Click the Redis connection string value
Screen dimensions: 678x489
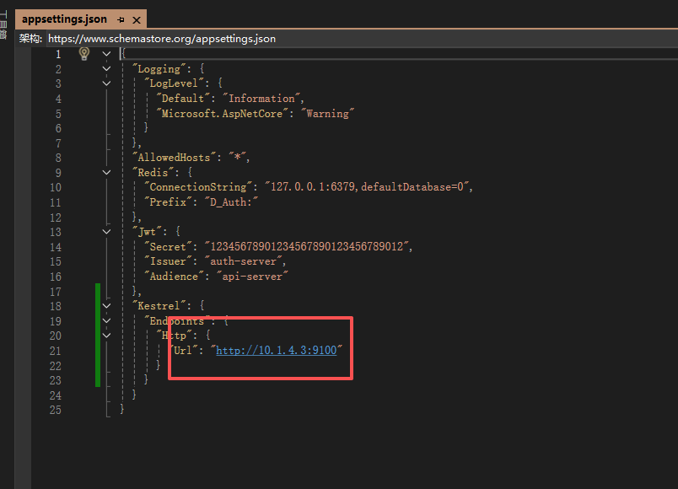367,187
